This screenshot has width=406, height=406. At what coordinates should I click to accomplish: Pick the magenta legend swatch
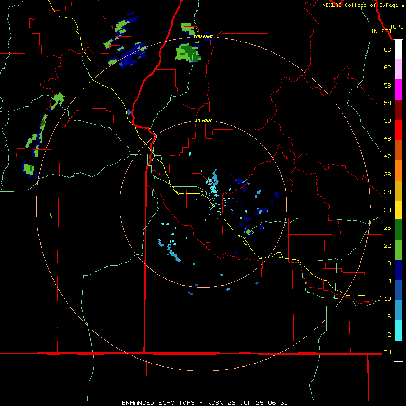[398, 90]
